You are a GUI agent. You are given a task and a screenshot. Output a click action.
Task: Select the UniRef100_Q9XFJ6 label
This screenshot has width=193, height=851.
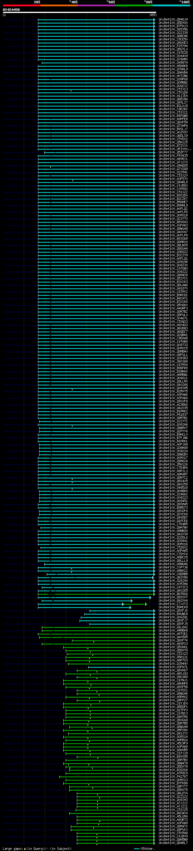(173, 610)
